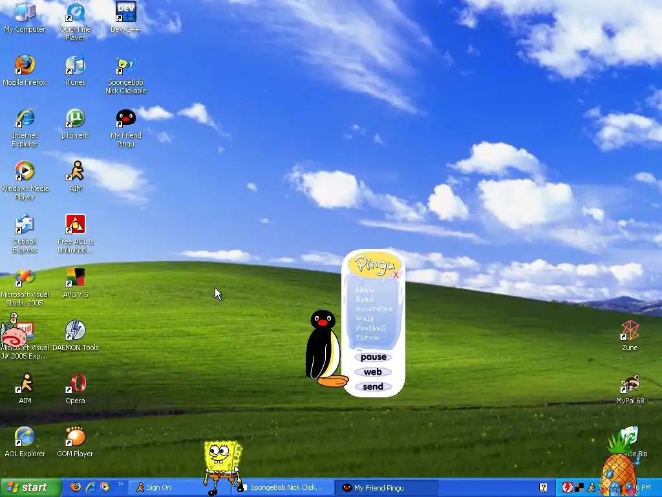Click the black checkered tray icon
The image size is (662, 497).
tap(580, 487)
